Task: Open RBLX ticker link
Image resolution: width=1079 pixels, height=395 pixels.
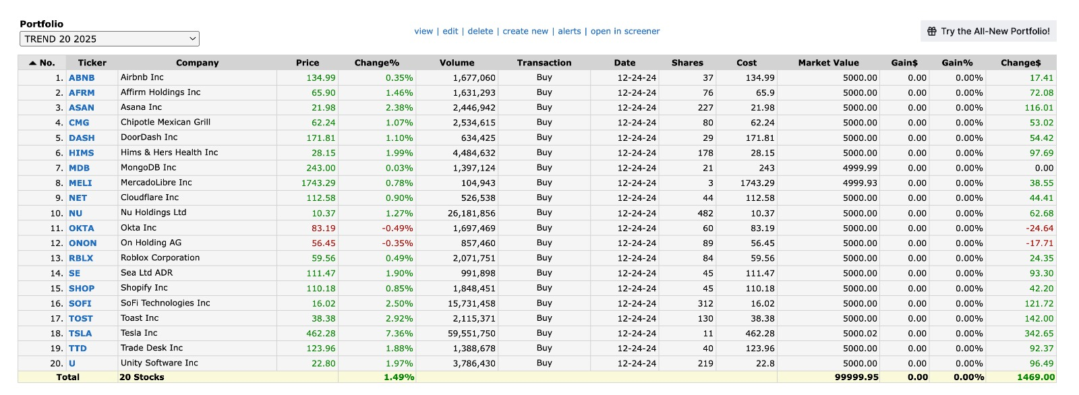Action: pyautogui.click(x=81, y=258)
